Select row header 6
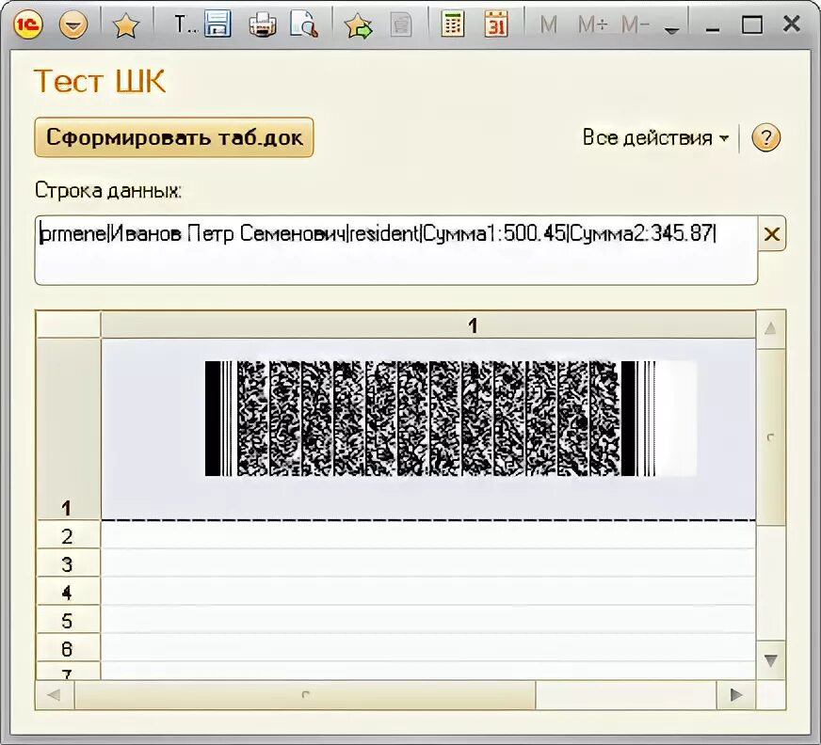This screenshot has width=821, height=745. click(x=68, y=648)
